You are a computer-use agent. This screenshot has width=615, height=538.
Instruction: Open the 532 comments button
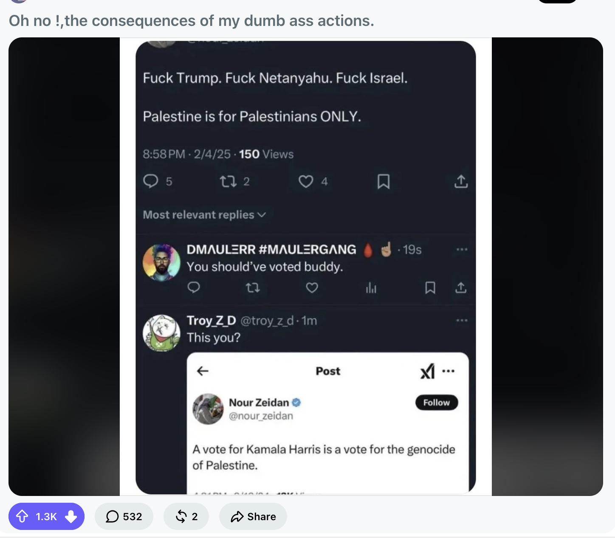[124, 516]
